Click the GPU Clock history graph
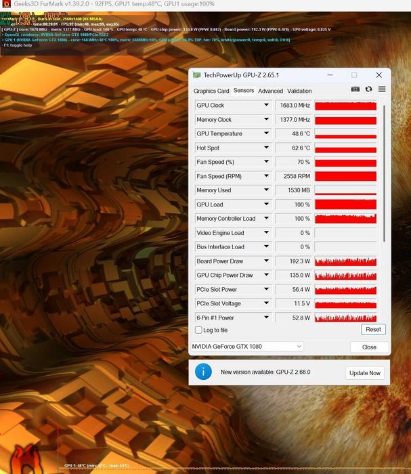411x474 pixels. click(345, 106)
